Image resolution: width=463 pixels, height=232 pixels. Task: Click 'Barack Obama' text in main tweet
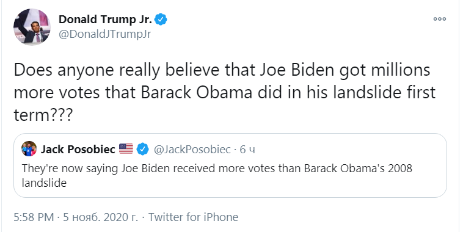point(196,92)
